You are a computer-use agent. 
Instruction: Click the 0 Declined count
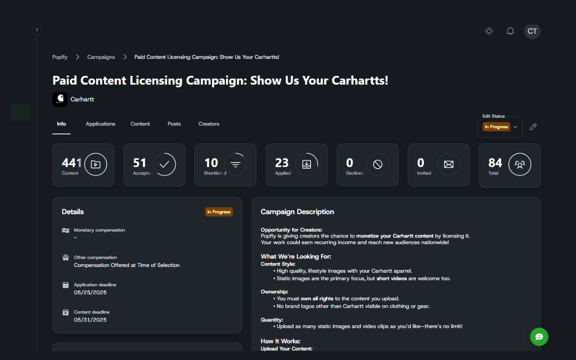(349, 163)
